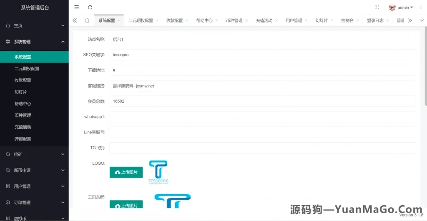427x221 pixels.
Task: Open 幻灯片 in the sidebar
Action: (34, 92)
